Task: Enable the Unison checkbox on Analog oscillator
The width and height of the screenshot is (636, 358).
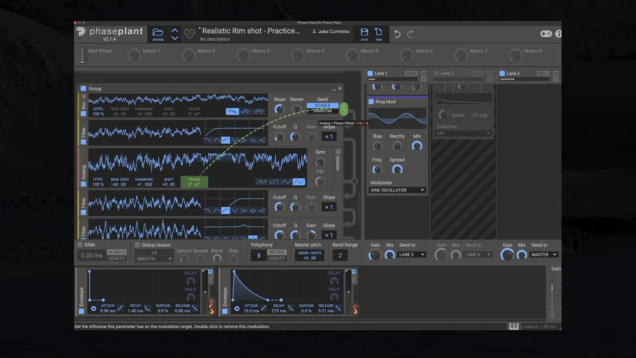Action: (x=338, y=152)
